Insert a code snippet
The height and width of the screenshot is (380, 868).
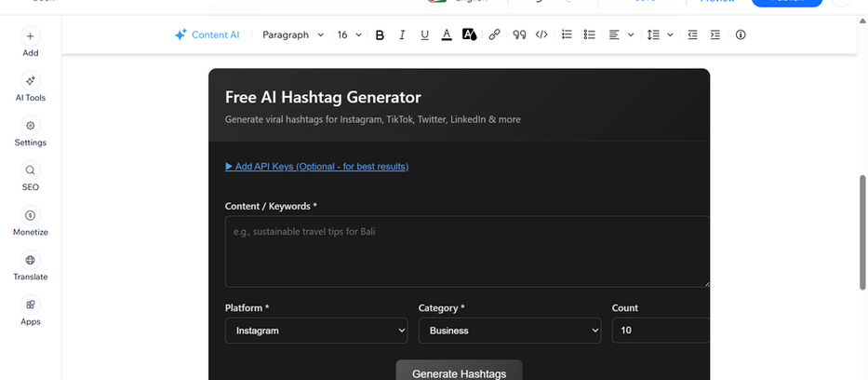[x=541, y=34]
